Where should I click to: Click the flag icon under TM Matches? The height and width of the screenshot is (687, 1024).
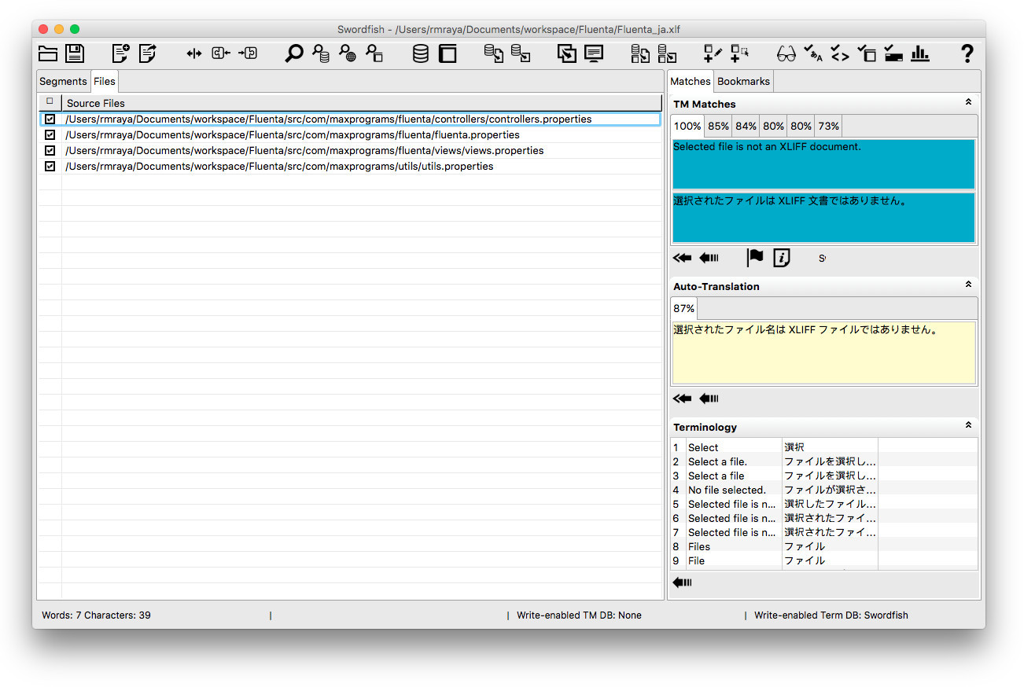tap(755, 258)
